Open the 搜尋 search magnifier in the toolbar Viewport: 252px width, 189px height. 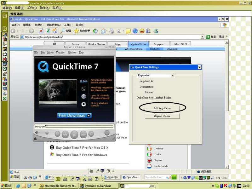66,31
